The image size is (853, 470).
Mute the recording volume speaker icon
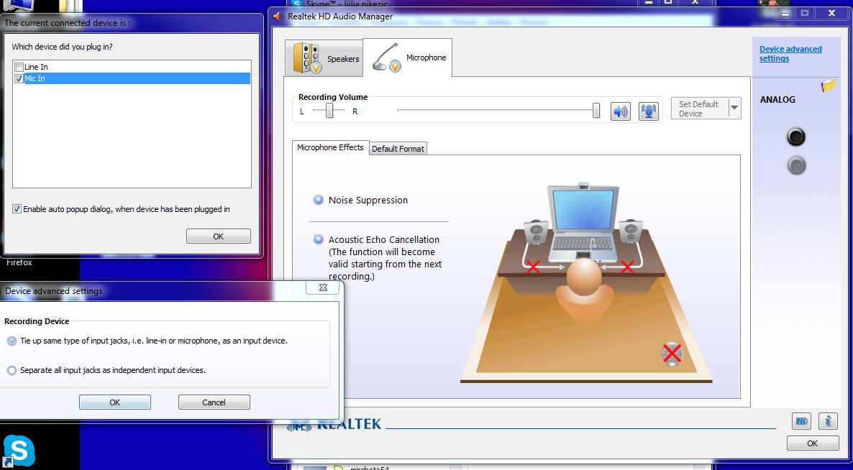[x=620, y=111]
